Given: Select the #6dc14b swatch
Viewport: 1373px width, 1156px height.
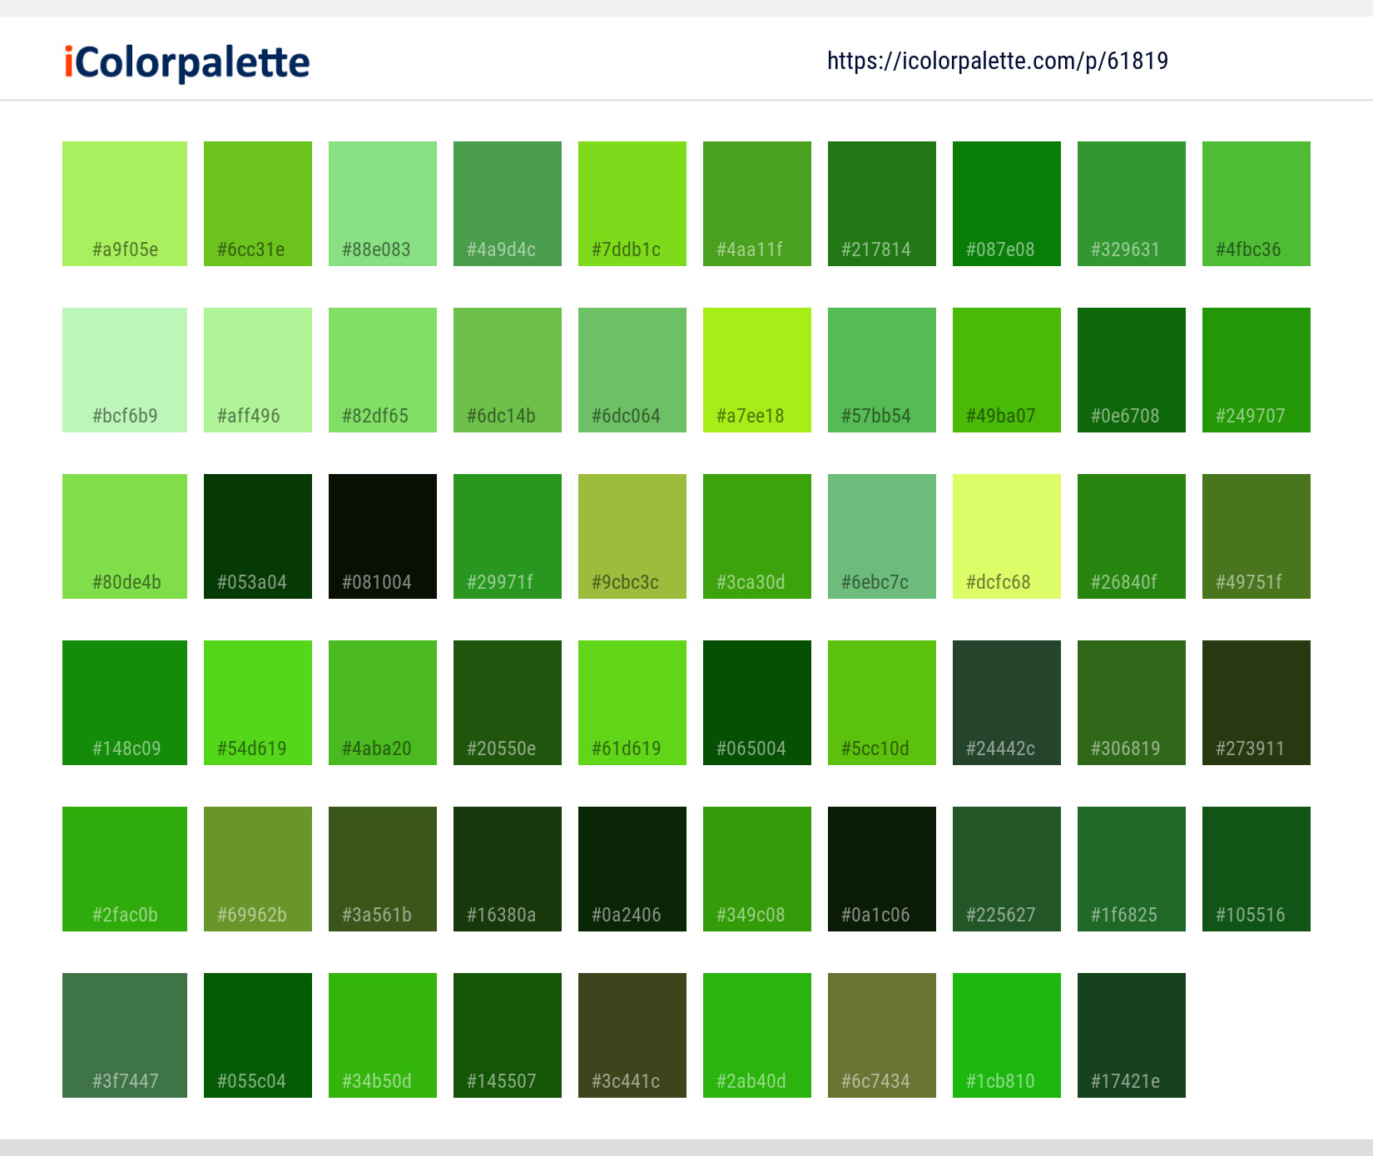Looking at the screenshot, I should [x=508, y=370].
